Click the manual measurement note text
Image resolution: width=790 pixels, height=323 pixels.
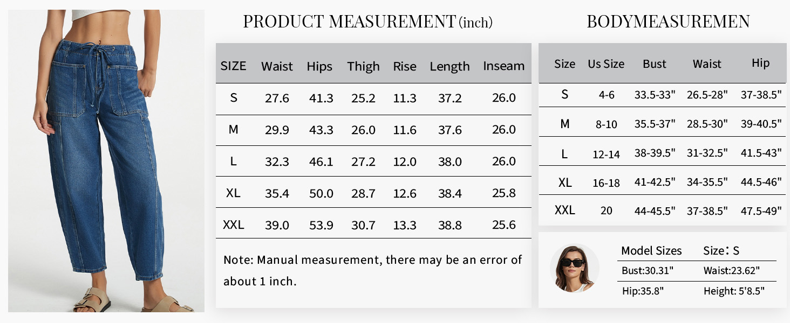[373, 271]
